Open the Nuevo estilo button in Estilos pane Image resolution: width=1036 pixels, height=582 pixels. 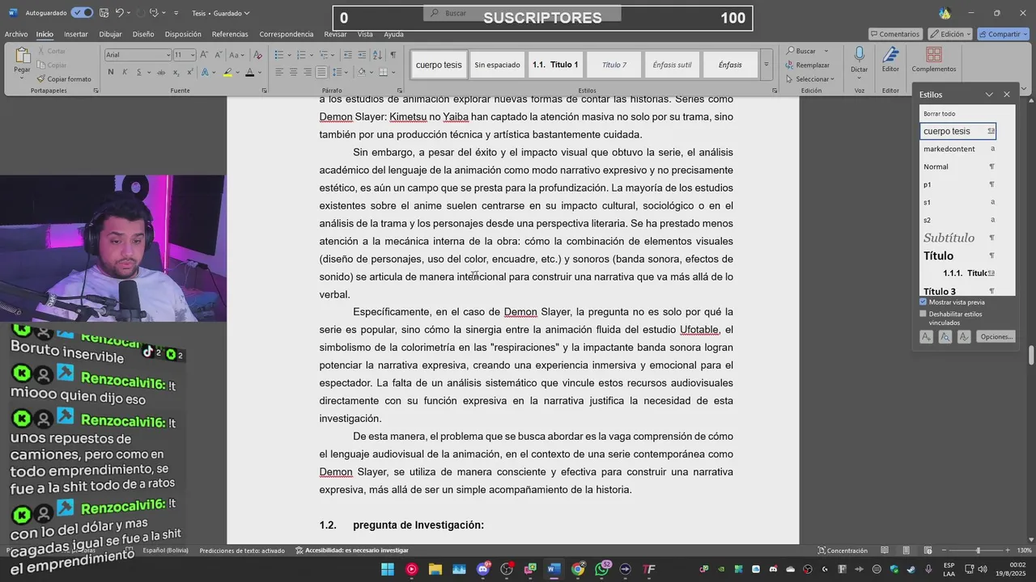pyautogui.click(x=926, y=337)
